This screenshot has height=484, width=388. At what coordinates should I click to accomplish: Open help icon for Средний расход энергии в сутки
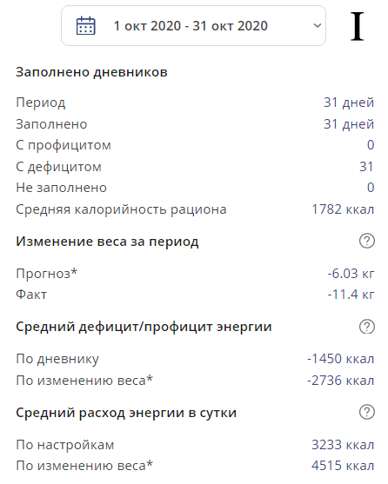click(x=366, y=412)
